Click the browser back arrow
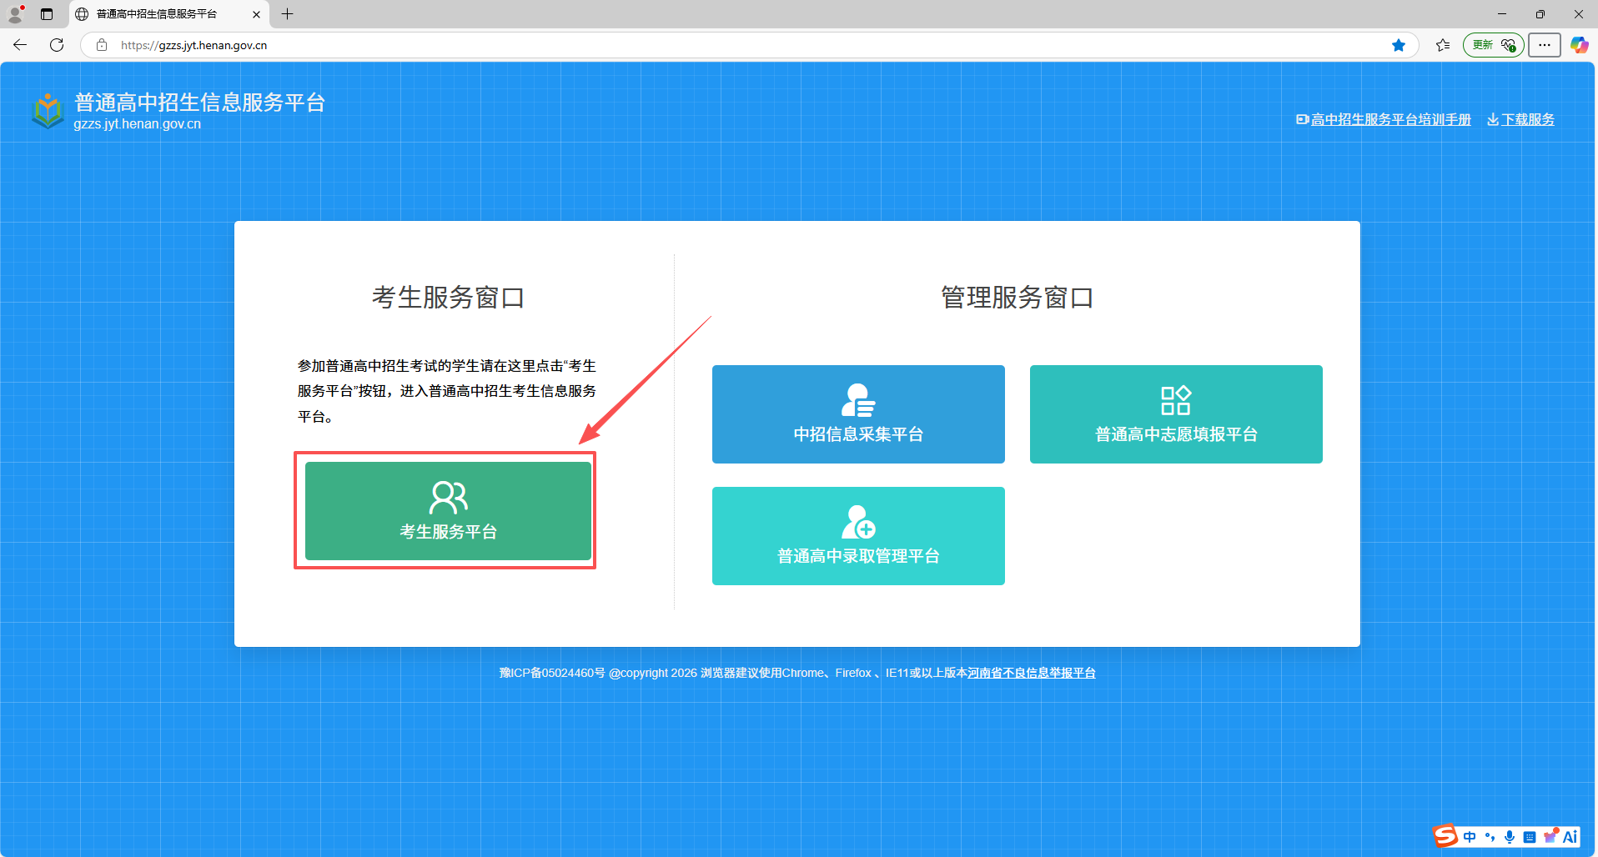Viewport: 1598px width, 857px height. coord(20,45)
